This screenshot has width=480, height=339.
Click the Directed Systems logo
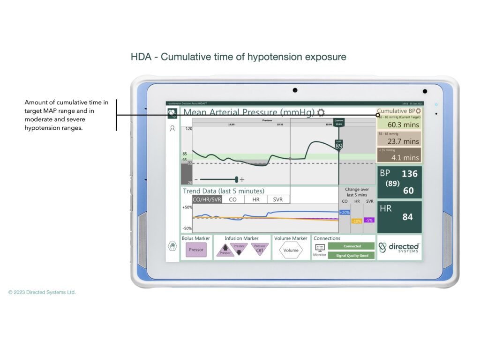coord(398,247)
